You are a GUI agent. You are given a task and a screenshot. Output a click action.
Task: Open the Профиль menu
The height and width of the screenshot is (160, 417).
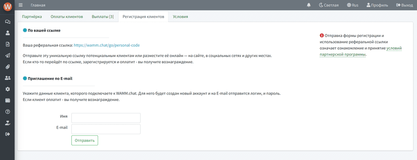pos(377,5)
